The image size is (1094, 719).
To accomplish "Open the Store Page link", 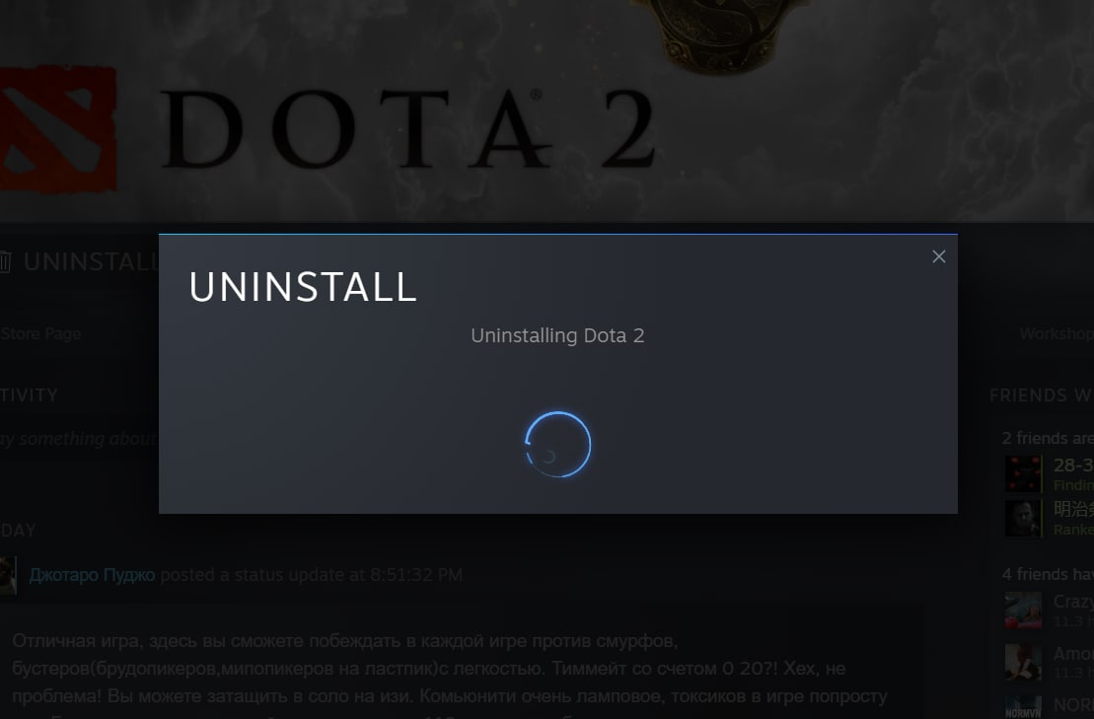I will pyautogui.click(x=40, y=333).
